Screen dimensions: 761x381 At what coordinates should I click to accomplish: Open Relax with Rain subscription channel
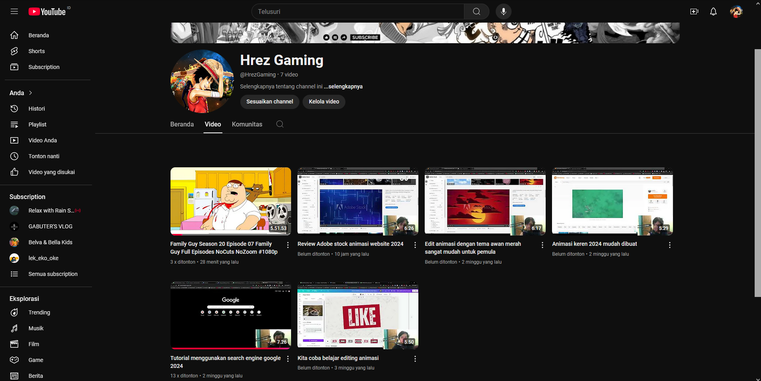click(x=48, y=211)
